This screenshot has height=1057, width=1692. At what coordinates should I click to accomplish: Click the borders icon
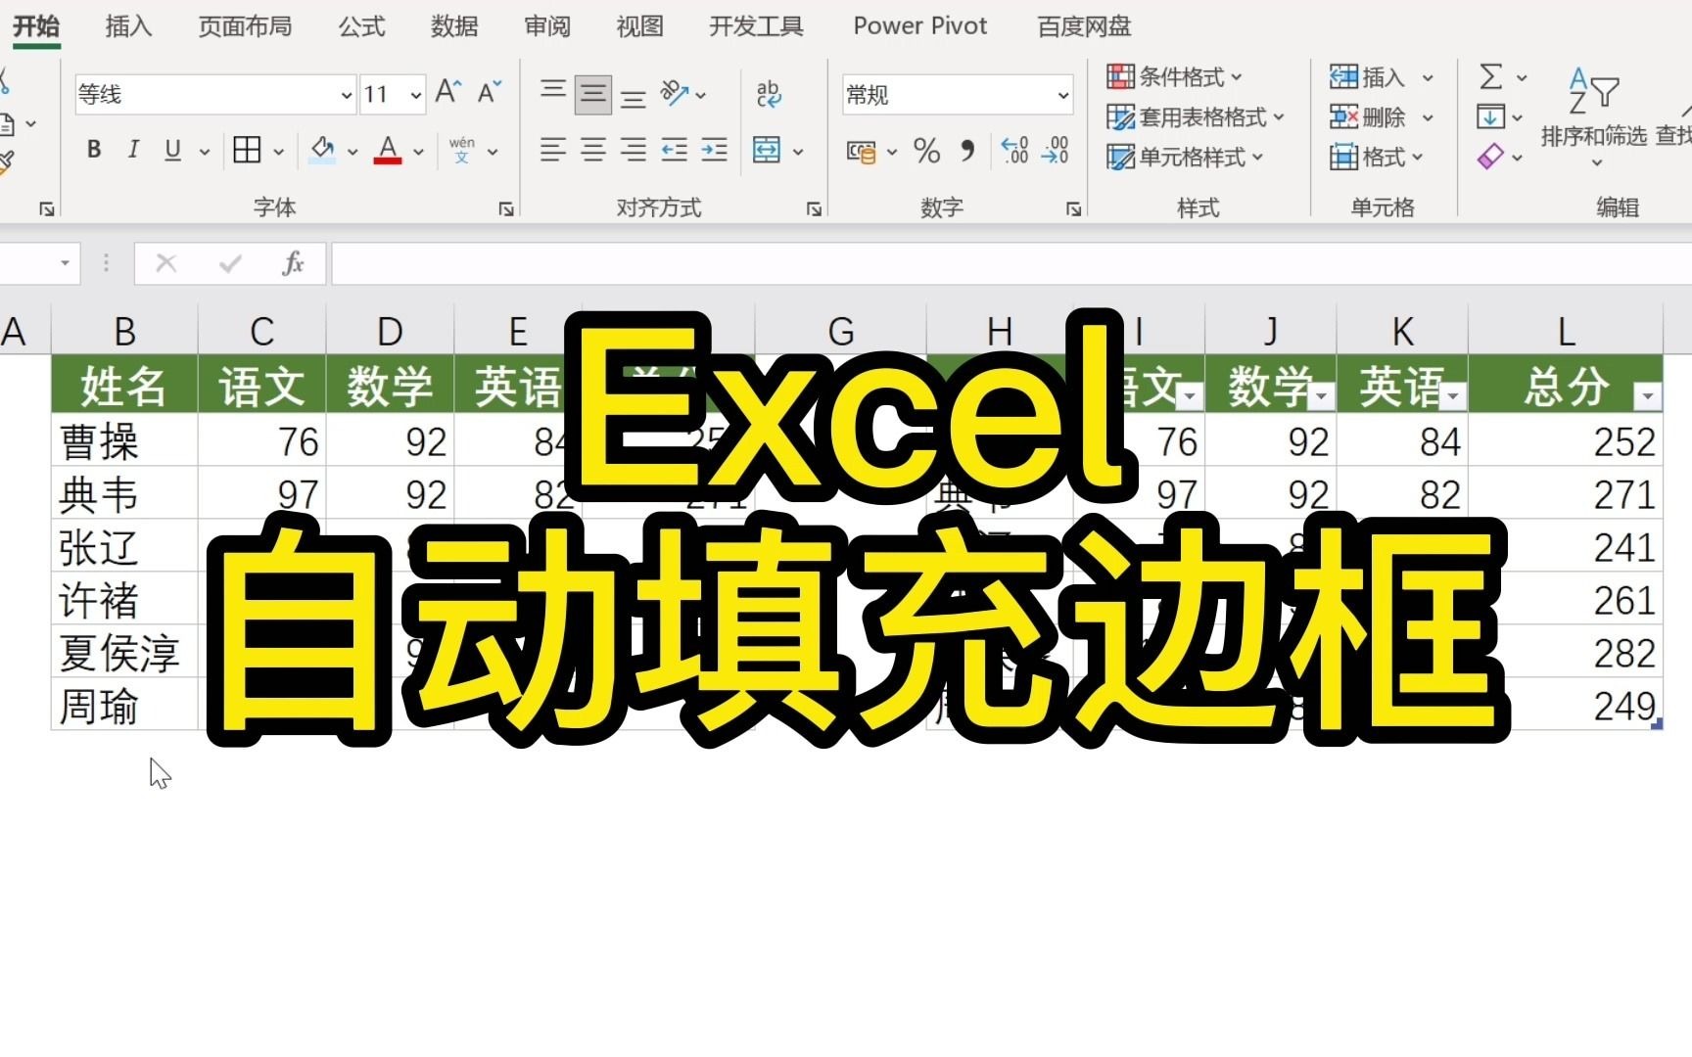(x=247, y=150)
